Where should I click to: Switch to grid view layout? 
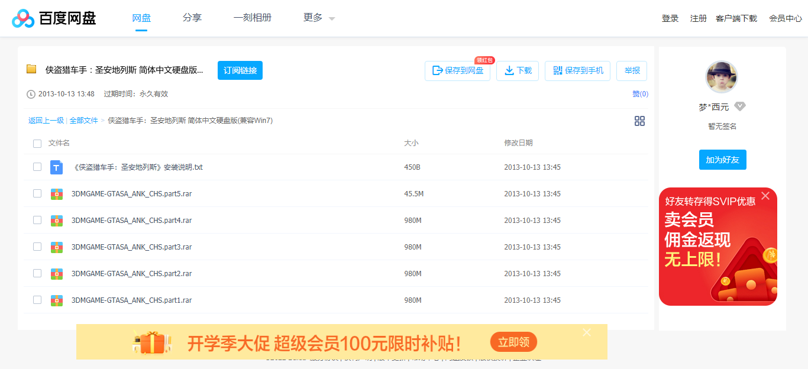click(x=639, y=121)
